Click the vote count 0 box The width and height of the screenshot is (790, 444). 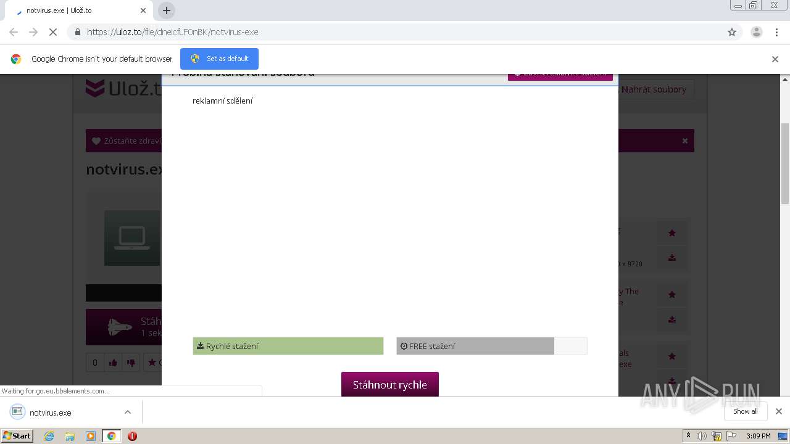pyautogui.click(x=94, y=363)
